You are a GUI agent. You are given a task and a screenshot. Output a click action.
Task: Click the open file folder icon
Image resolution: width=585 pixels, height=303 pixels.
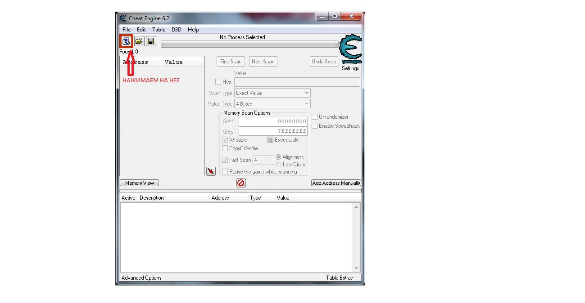pyautogui.click(x=139, y=41)
